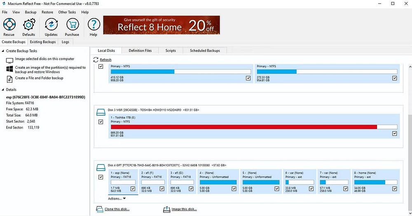Select the 5 - (None) Unformatted partition

[x=261, y=181]
